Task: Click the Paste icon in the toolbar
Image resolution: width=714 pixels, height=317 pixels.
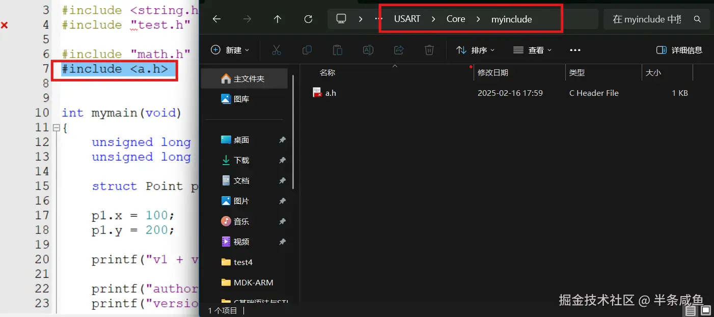Action: [337, 49]
